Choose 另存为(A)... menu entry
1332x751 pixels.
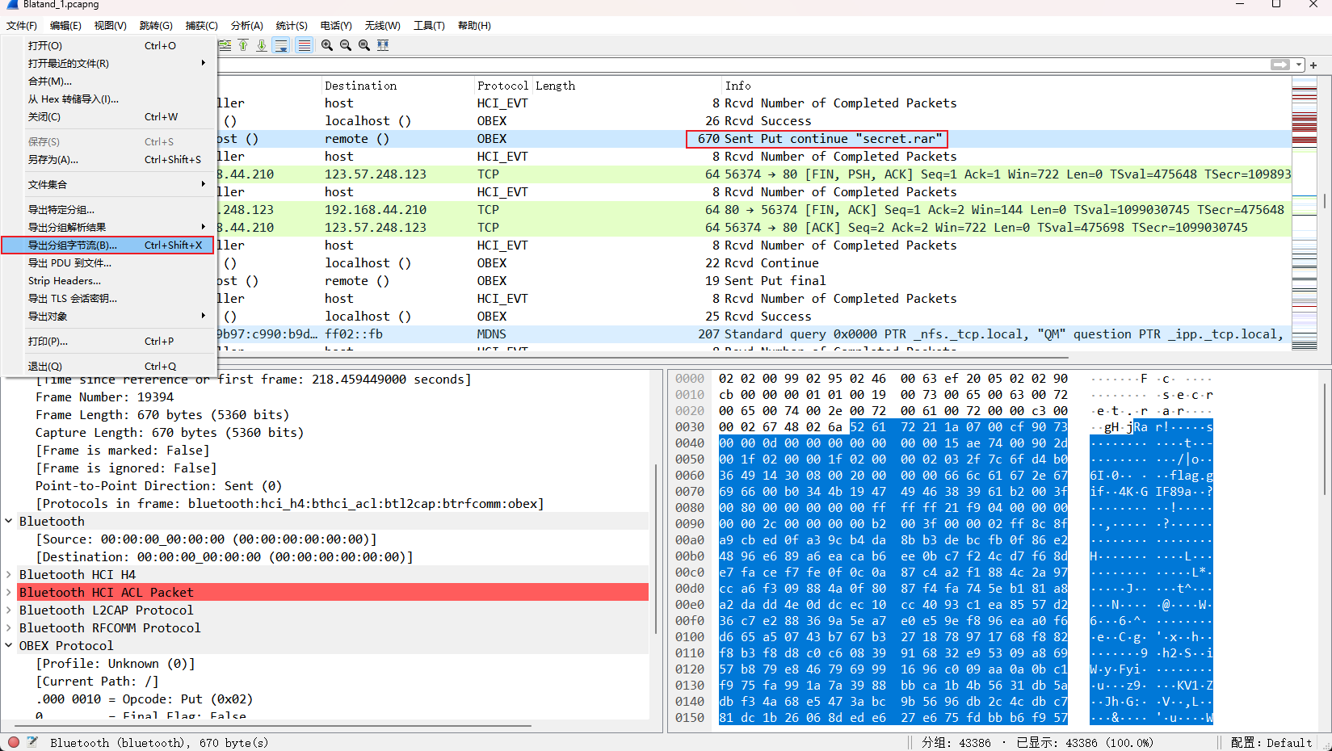click(x=108, y=160)
